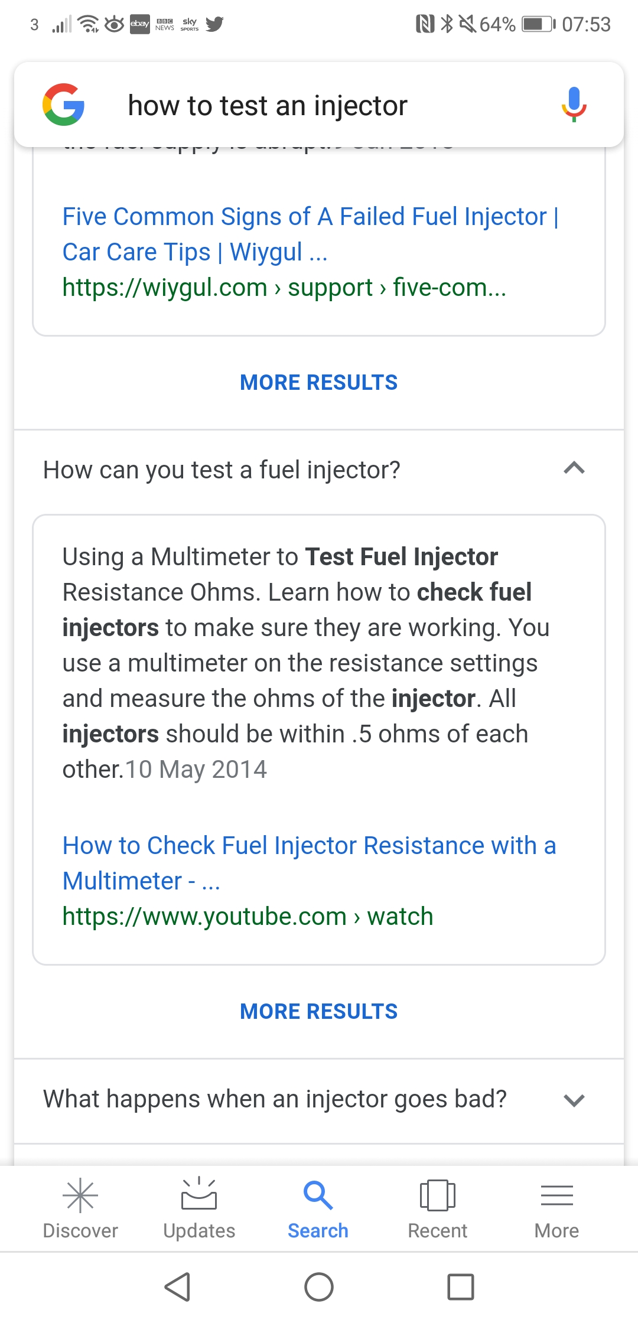Viewport: 638px width, 1323px height.
Task: Tap the "How can you test a fuel injector?" question
Action: click(222, 470)
